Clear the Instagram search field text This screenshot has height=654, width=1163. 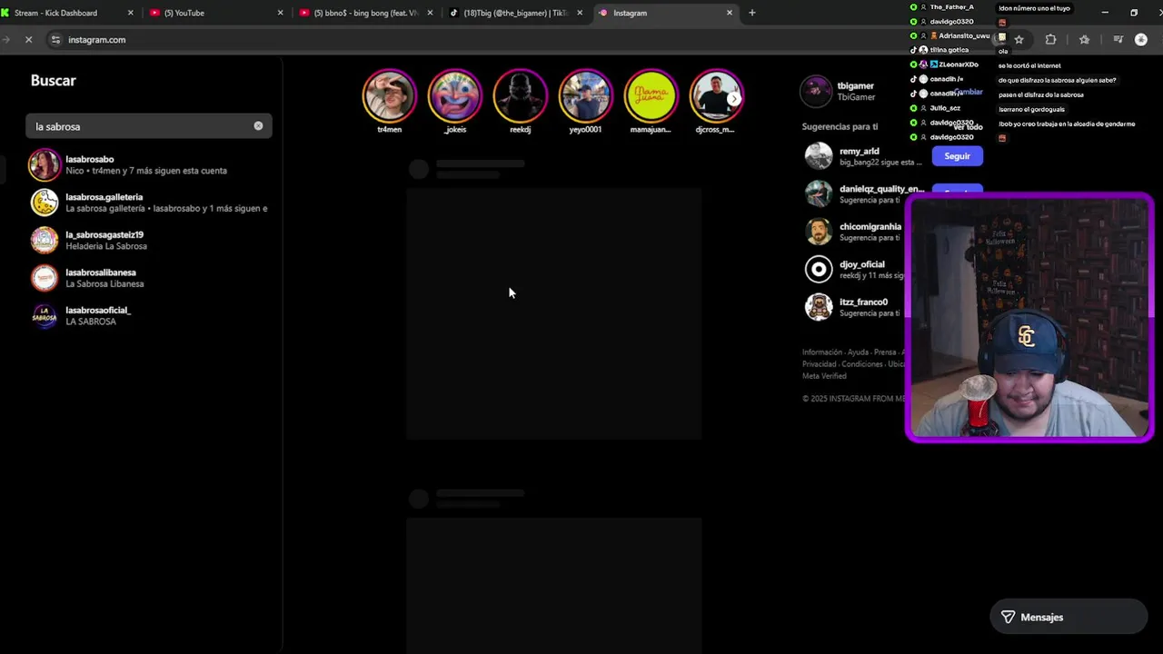[x=258, y=126]
